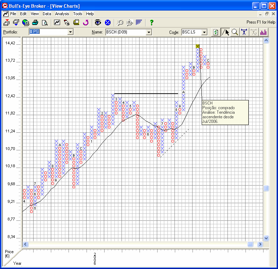Select the magnifying glass zoom tool
This screenshot has height=269, width=278.
coord(235,32)
